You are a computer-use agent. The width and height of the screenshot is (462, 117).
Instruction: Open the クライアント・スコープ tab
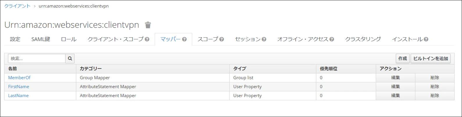coord(116,39)
